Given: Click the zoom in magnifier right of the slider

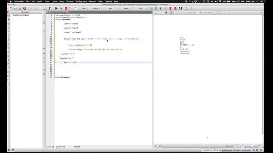Looking at the screenshot, I should tap(260, 146).
